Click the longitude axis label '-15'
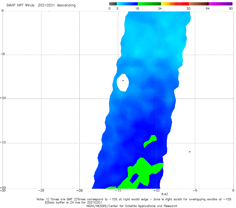Screen dimensions: 236x208 click(118, 190)
